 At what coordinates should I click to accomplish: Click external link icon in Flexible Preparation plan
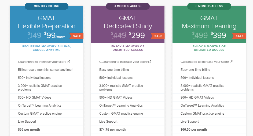pyautogui.click(x=68, y=62)
